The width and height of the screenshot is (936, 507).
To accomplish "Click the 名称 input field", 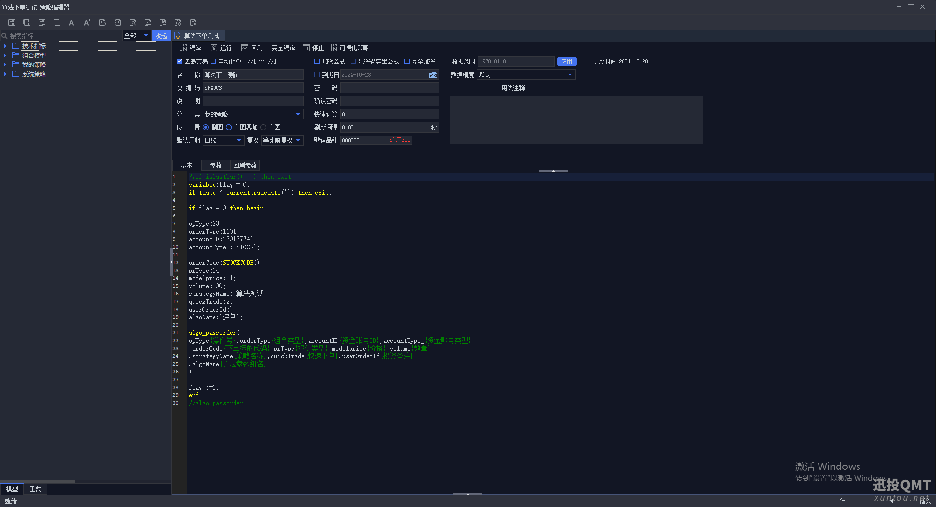I will point(253,75).
